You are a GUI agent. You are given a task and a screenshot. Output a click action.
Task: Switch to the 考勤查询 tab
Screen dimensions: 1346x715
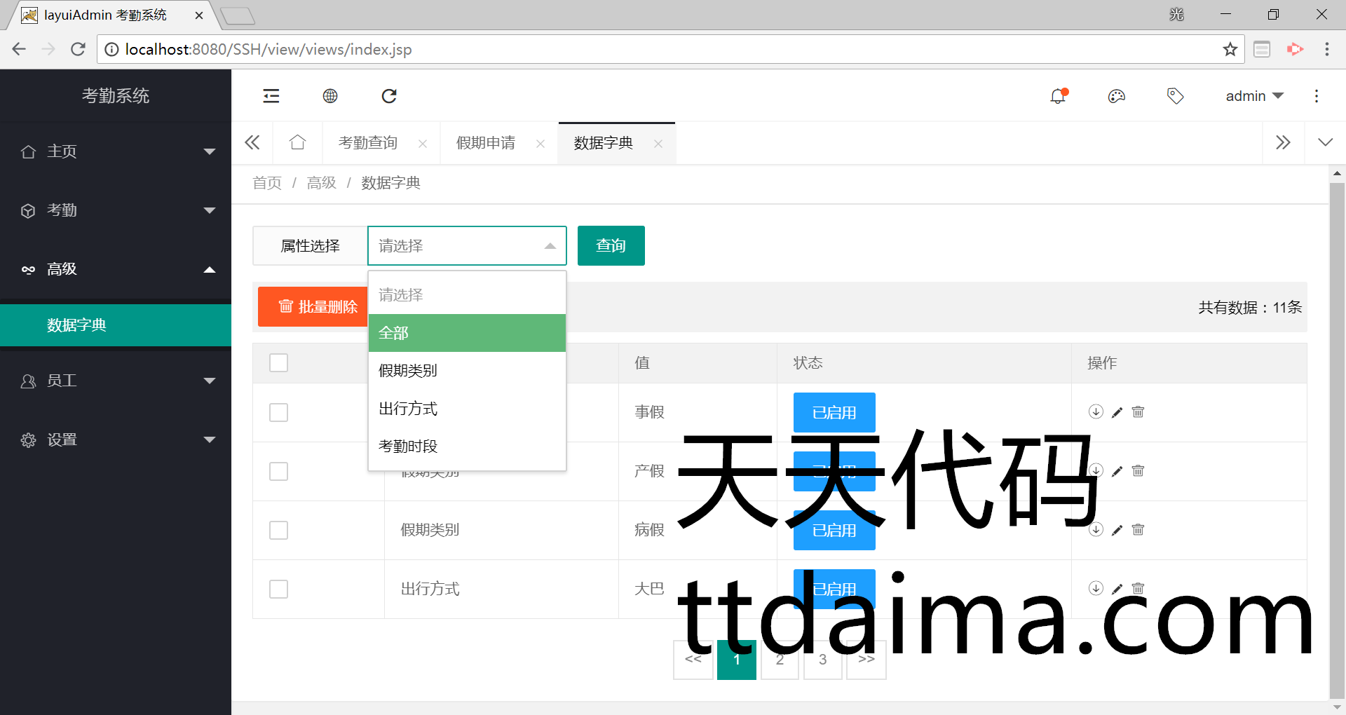tap(368, 143)
